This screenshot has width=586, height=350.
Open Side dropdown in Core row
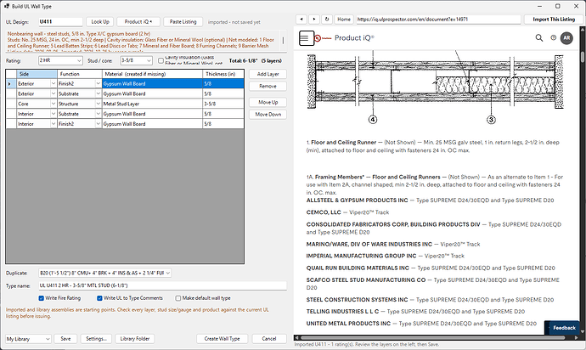[x=53, y=104]
